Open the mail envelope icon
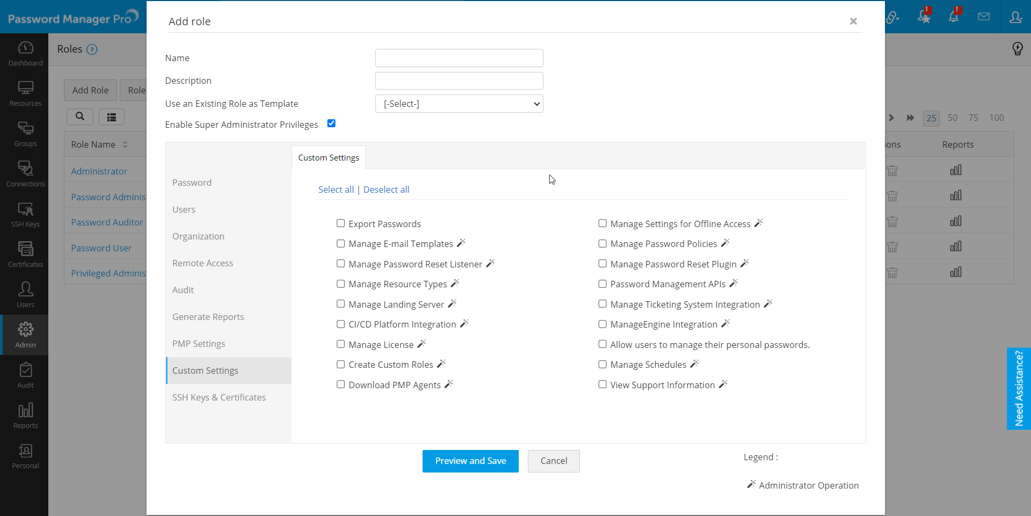The width and height of the screenshot is (1031, 516). pos(984,17)
